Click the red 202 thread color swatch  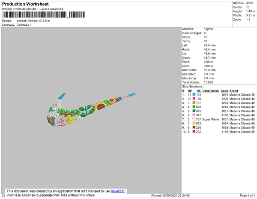[x=194, y=131]
